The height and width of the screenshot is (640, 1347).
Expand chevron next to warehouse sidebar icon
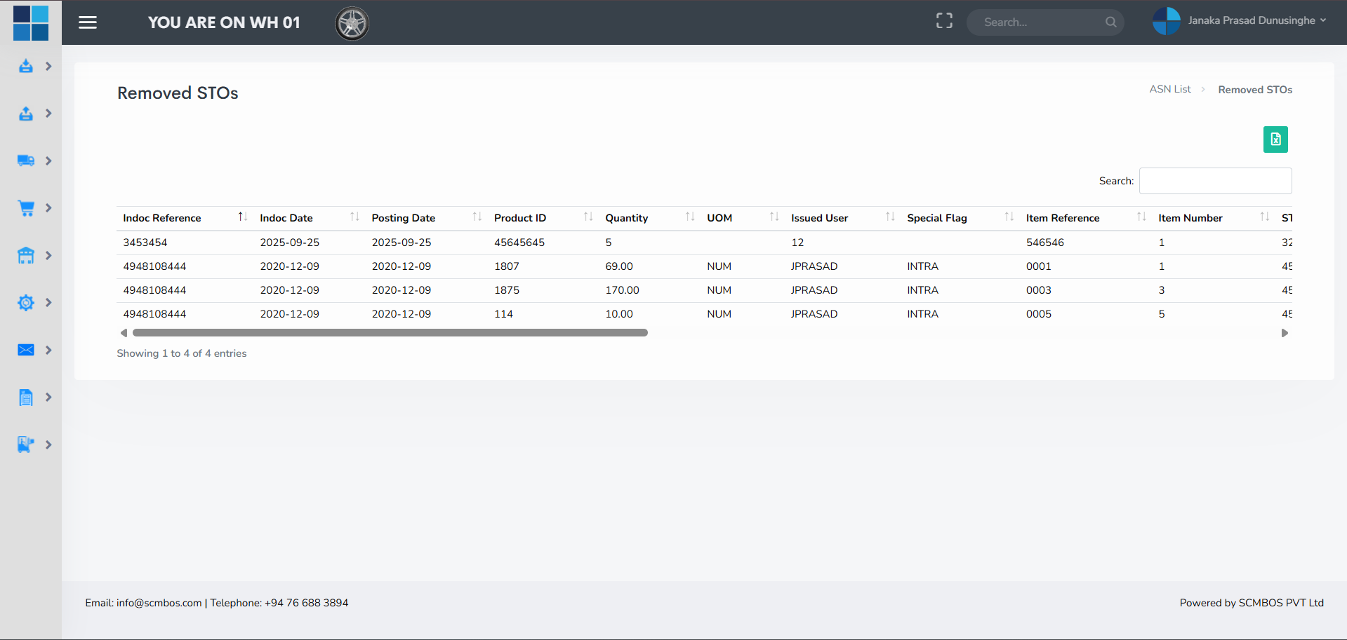[x=48, y=256]
